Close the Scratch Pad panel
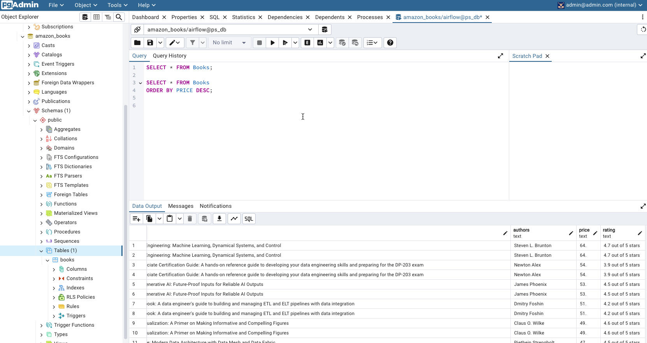The height and width of the screenshot is (343, 647). coord(547,56)
